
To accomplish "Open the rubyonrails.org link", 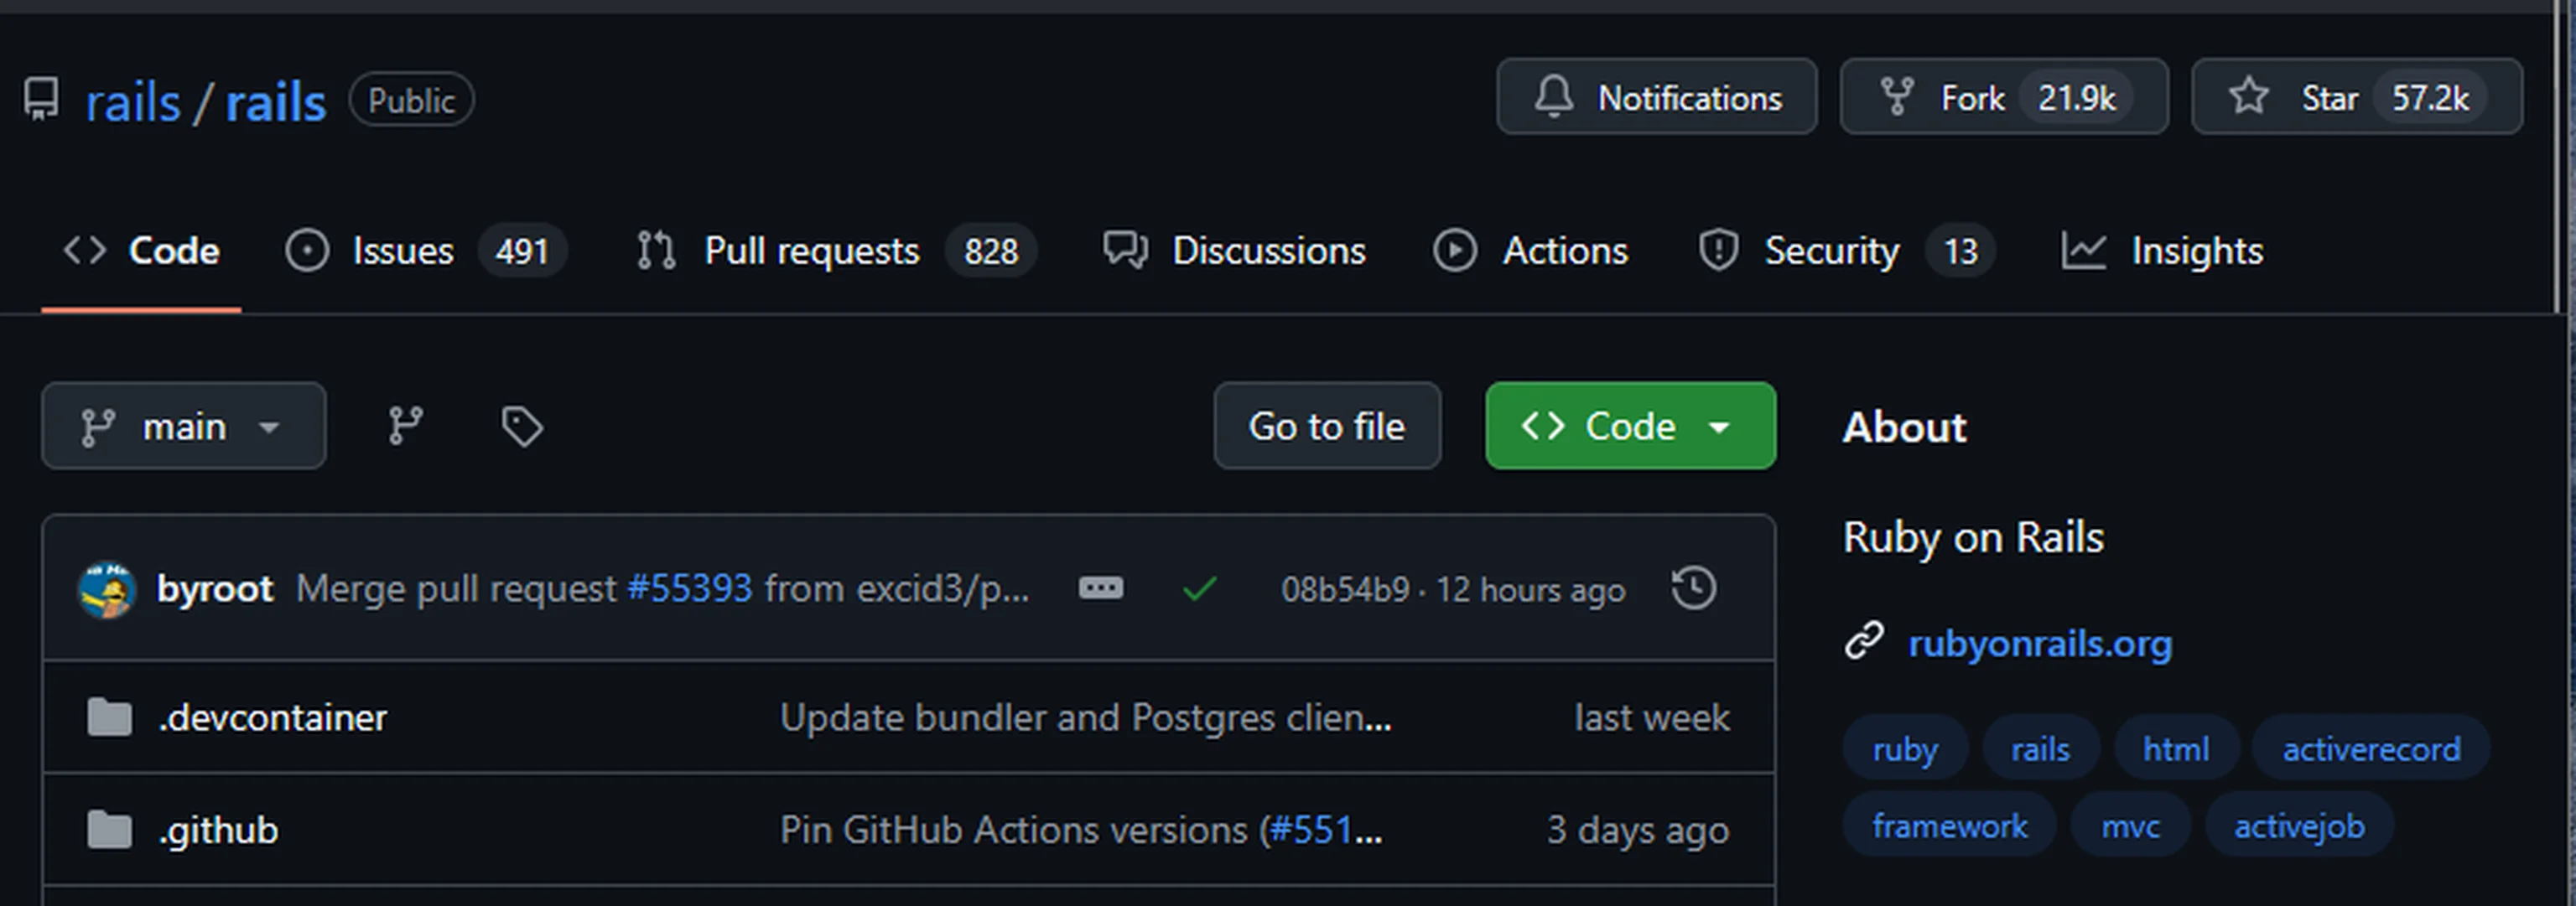I will pos(2039,643).
